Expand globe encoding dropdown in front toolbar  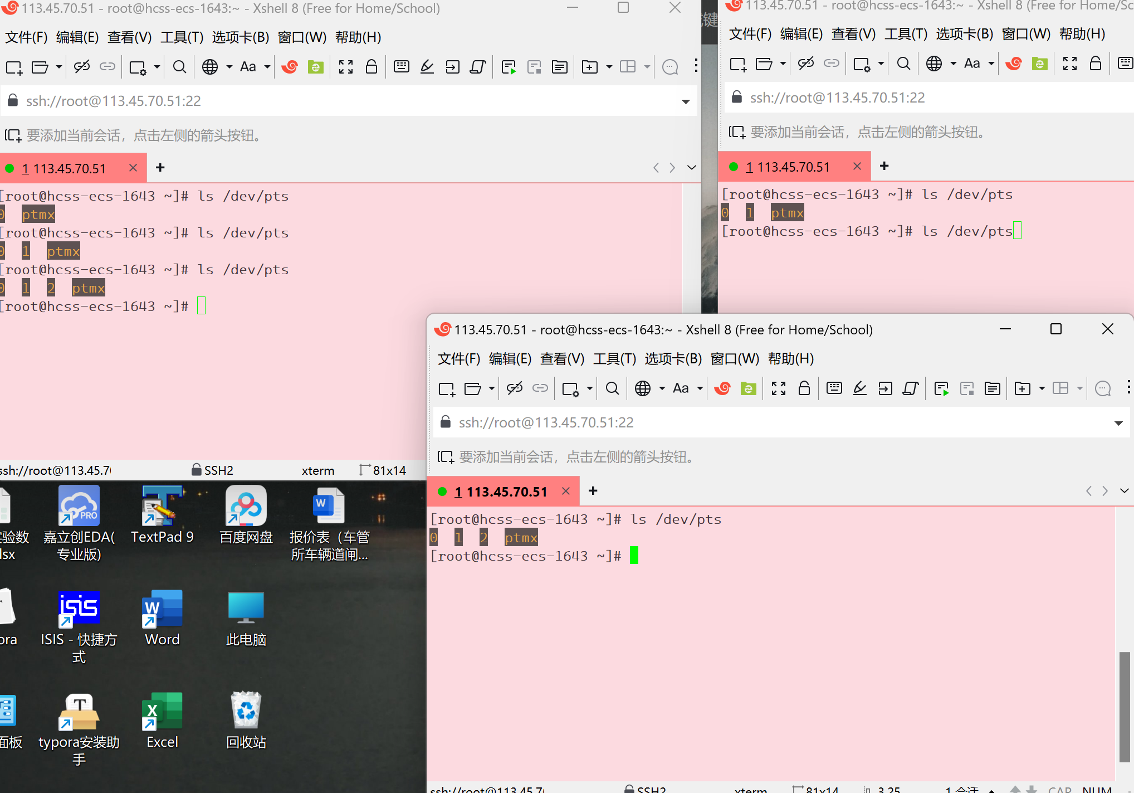click(x=662, y=388)
